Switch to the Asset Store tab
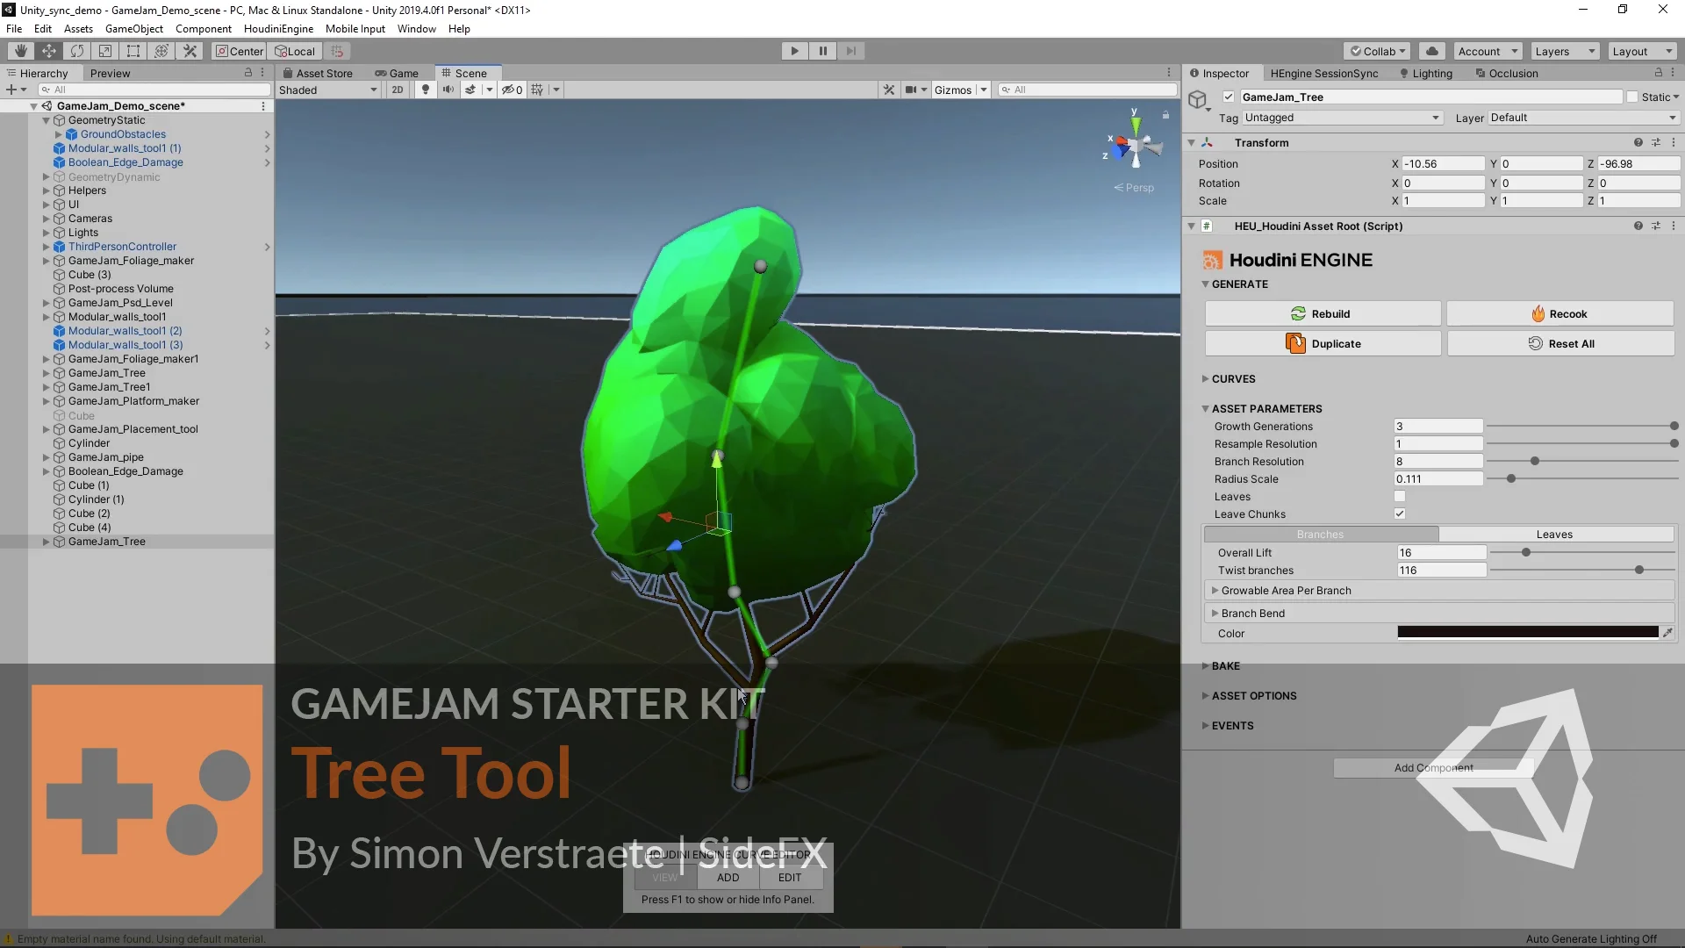Screen dimensions: 1685x948 (x=318, y=73)
